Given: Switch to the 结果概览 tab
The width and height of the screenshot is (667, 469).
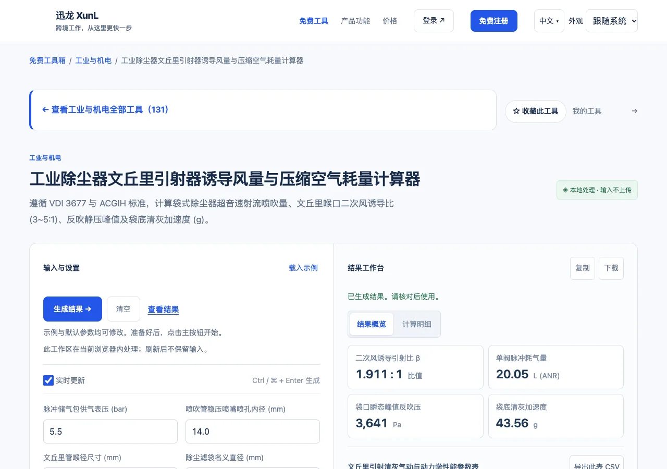Looking at the screenshot, I should click(x=372, y=324).
